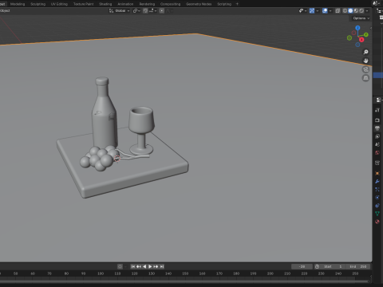This screenshot has height=287, width=383.
Task: Switch perspective/orthographic view icon
Action: tap(365, 78)
